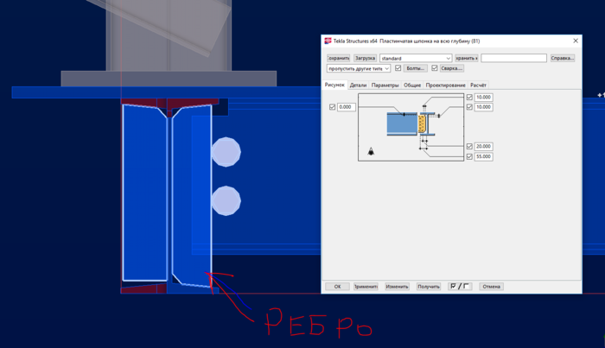Select upper bolt in model view
Screen dimensions: 605x348
pyautogui.click(x=226, y=152)
